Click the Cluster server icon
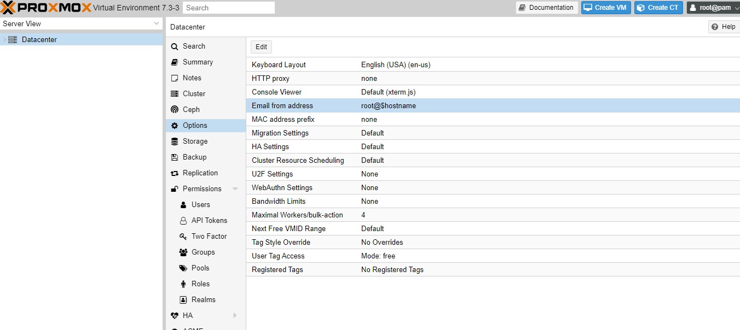740x330 pixels. pos(175,94)
